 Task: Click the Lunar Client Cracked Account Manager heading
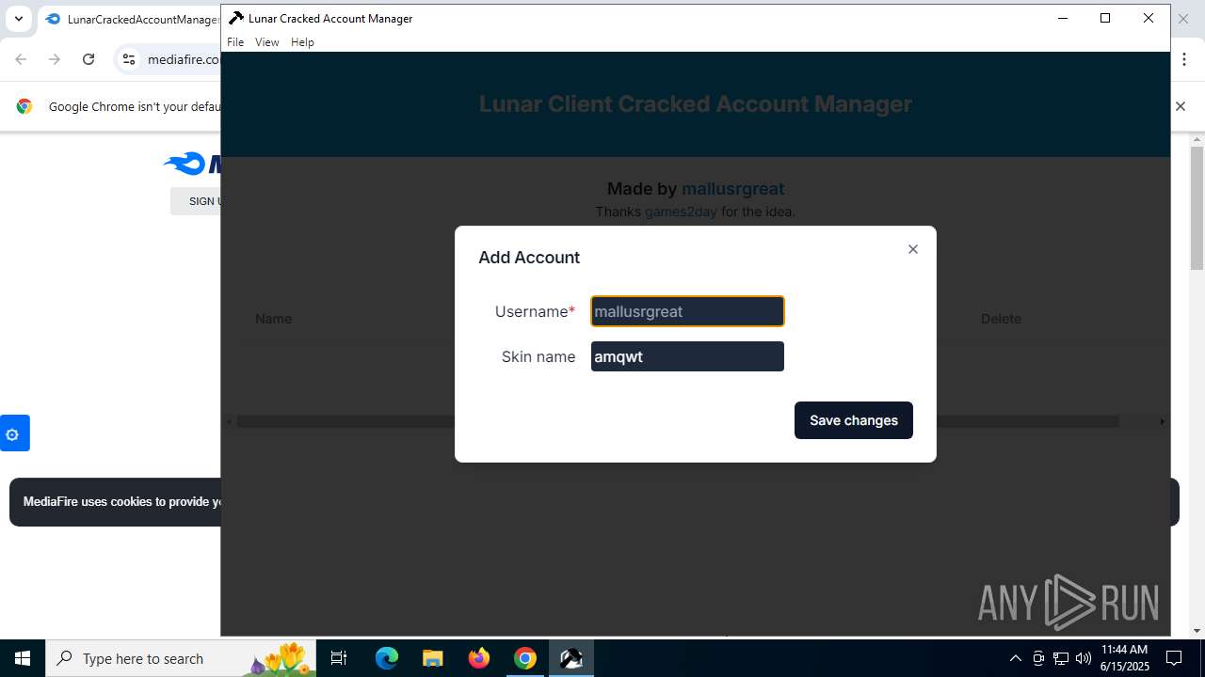click(696, 104)
